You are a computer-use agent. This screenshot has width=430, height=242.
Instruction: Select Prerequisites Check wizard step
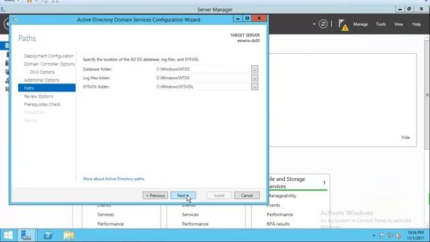pos(42,104)
